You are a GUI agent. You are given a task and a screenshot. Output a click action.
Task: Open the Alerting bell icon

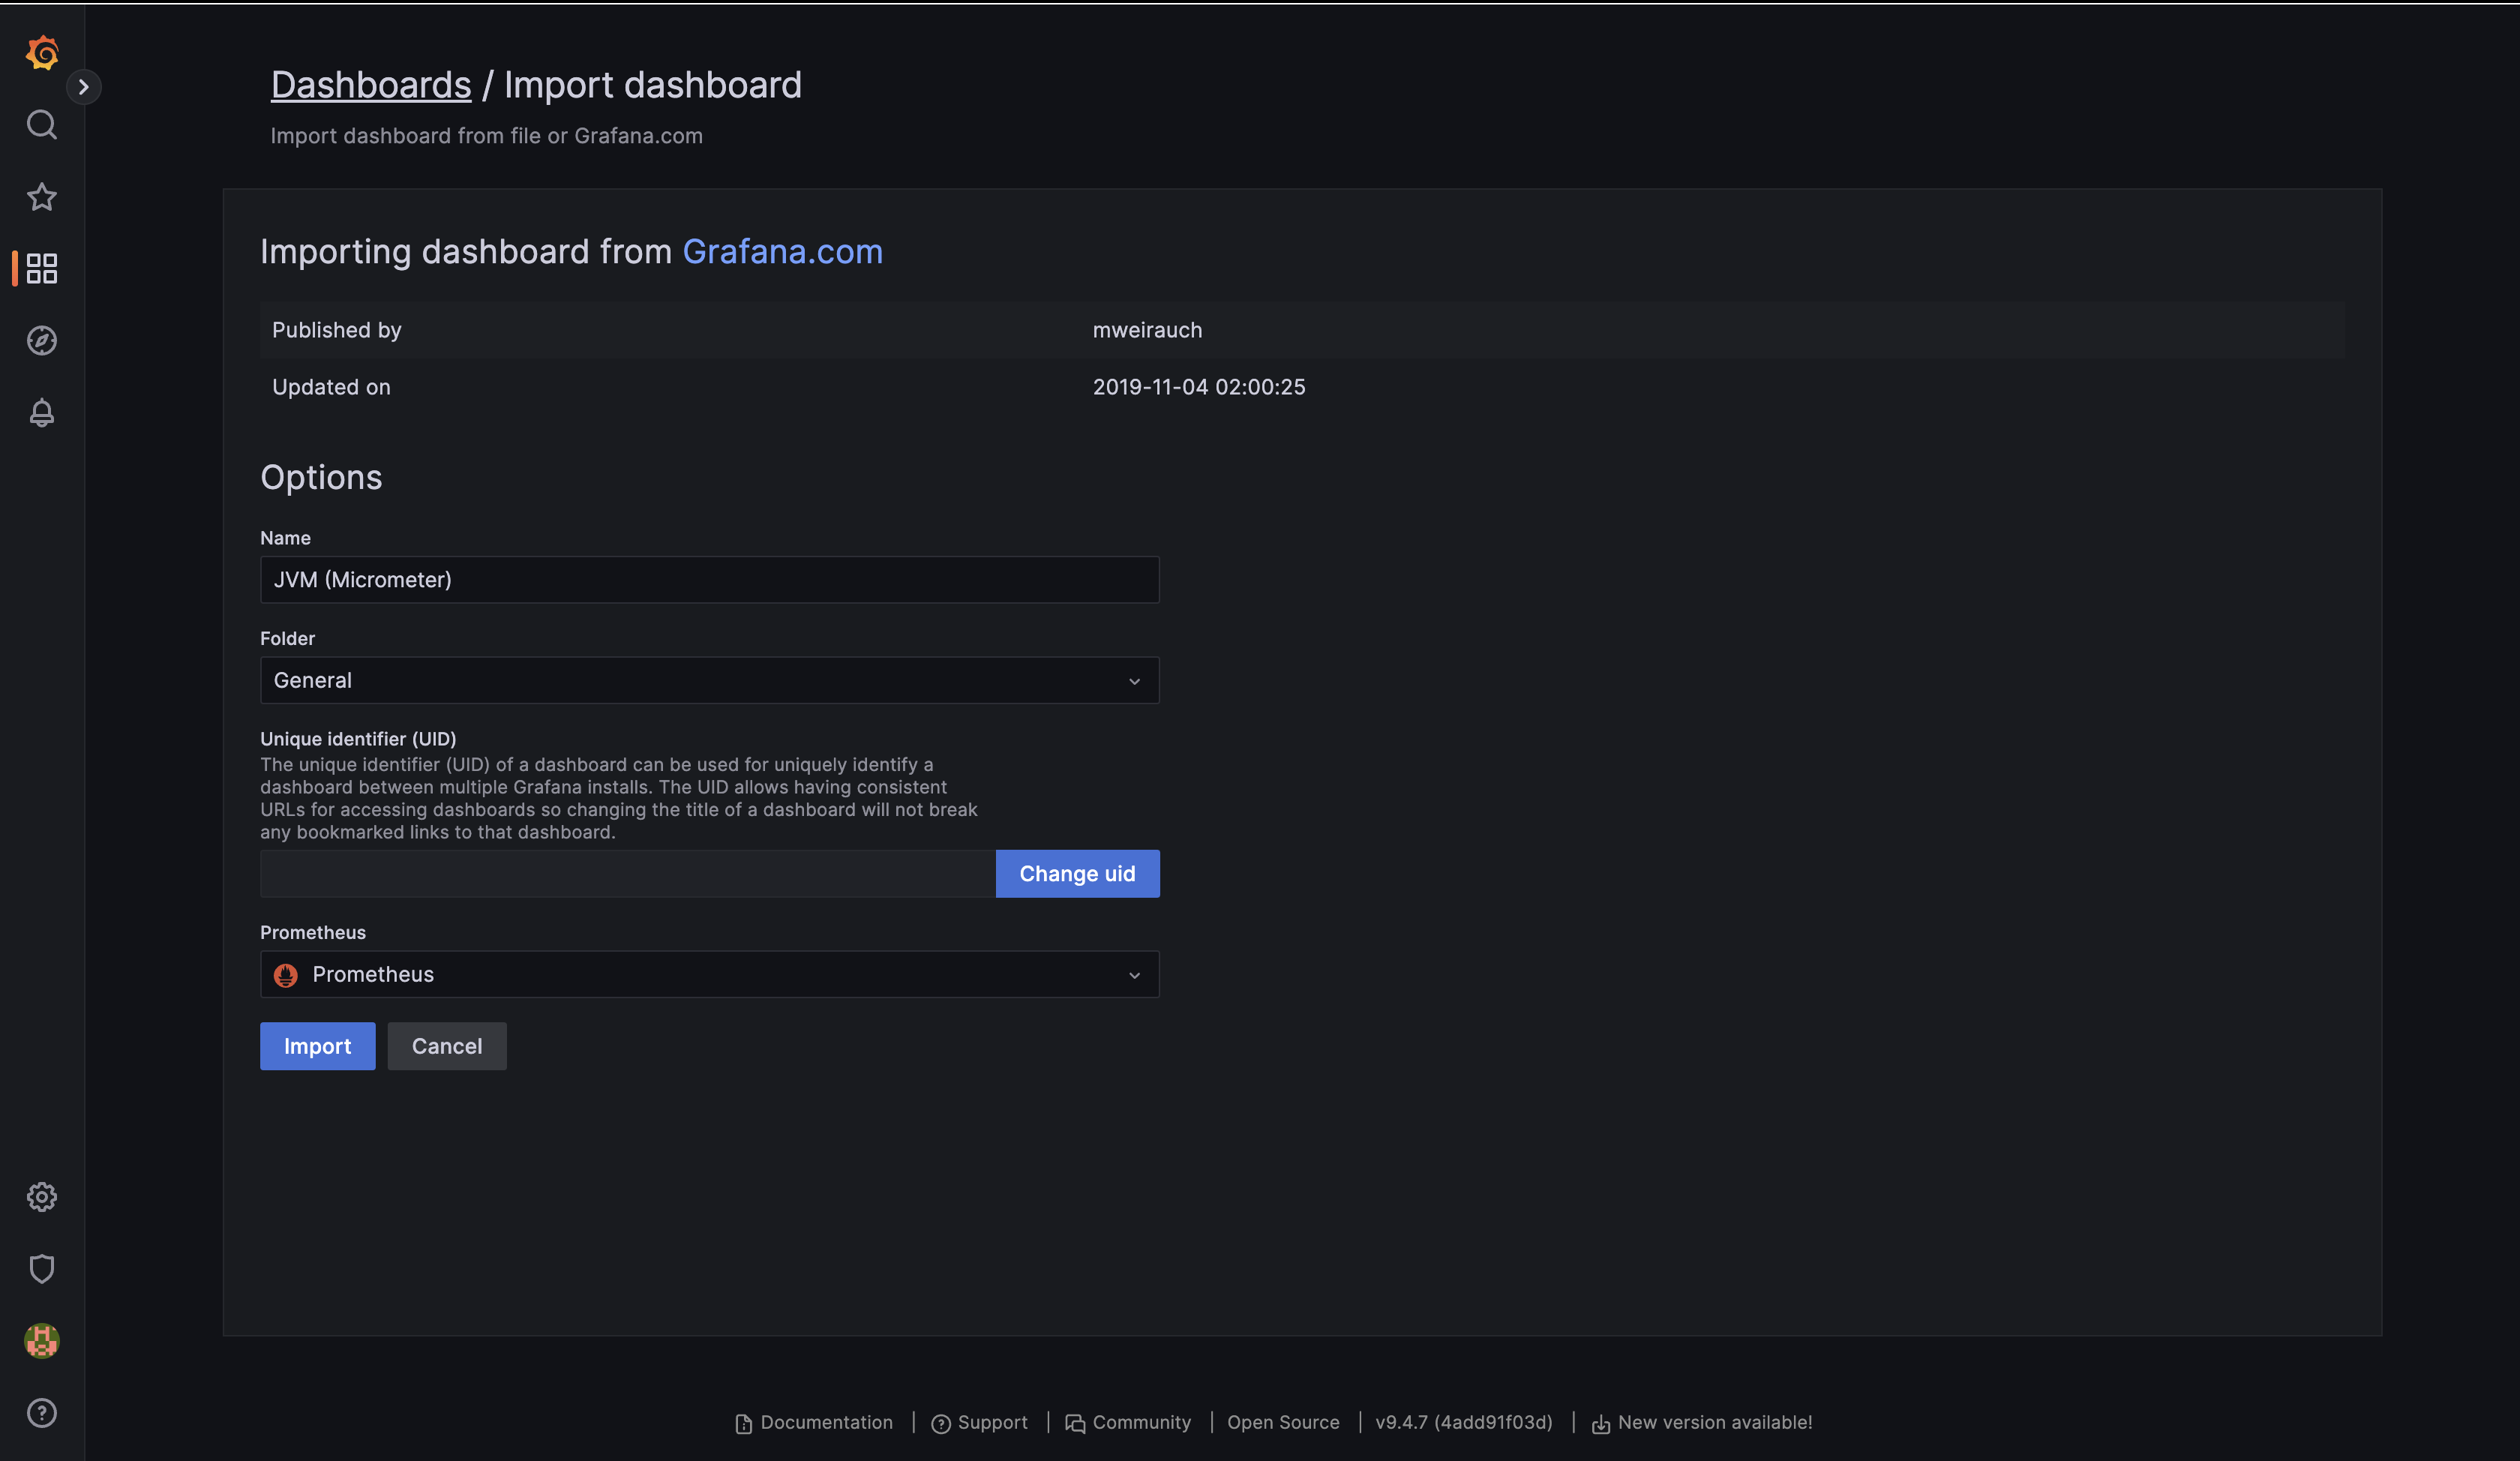pyautogui.click(x=42, y=412)
